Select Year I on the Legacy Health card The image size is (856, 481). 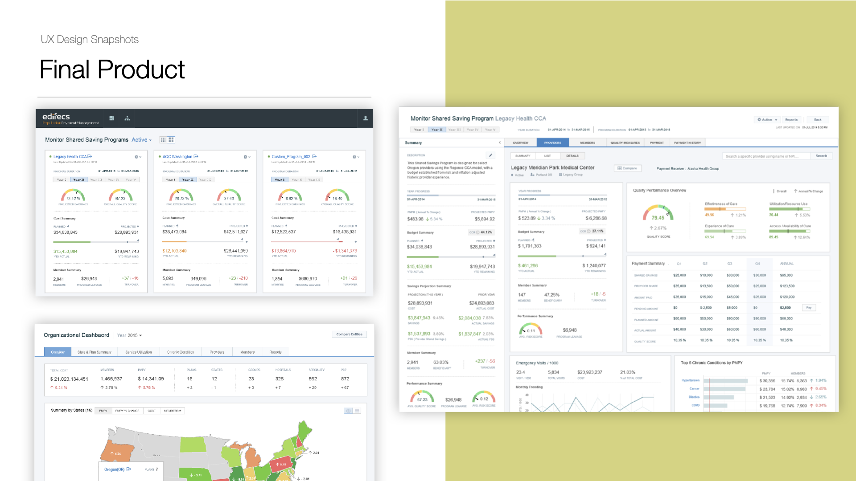(62, 180)
